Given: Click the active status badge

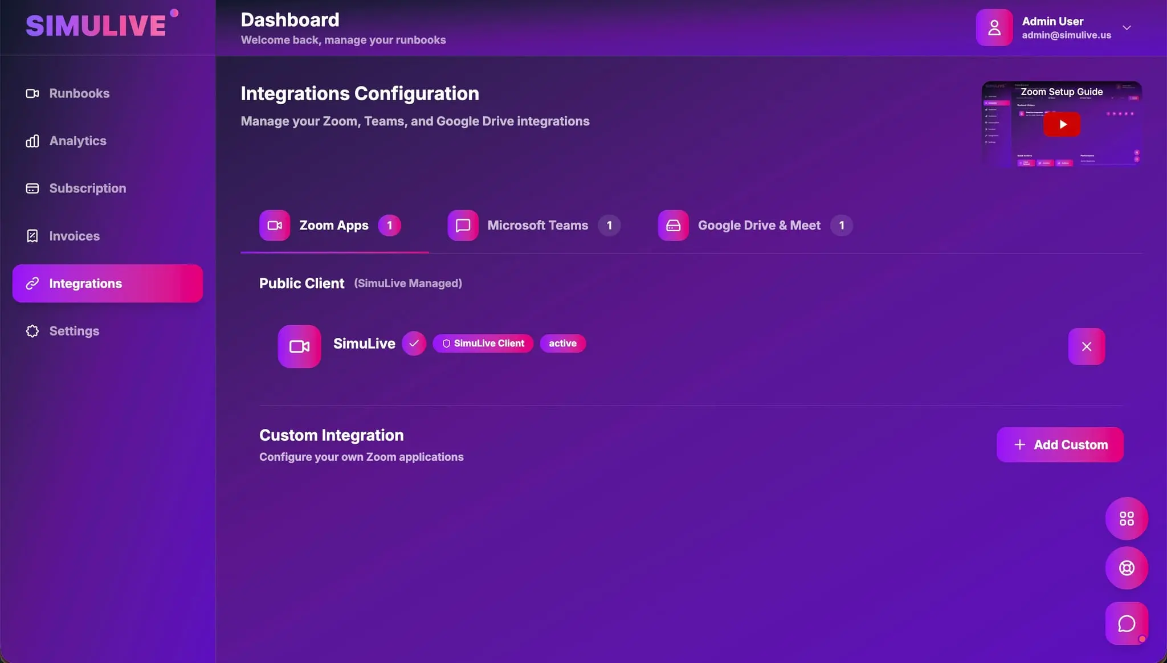Looking at the screenshot, I should tap(562, 343).
